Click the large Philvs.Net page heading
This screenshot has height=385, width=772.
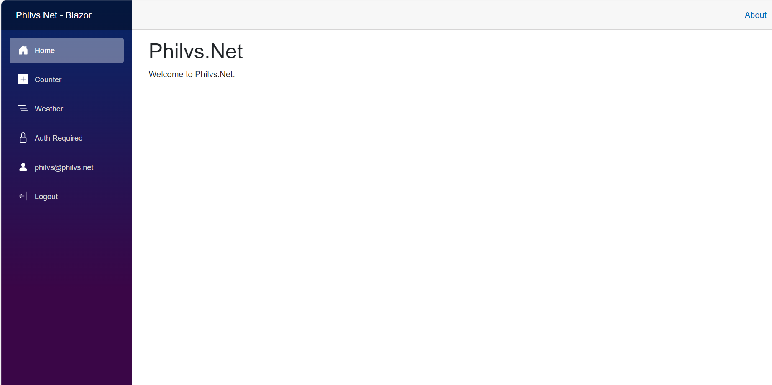pos(196,51)
